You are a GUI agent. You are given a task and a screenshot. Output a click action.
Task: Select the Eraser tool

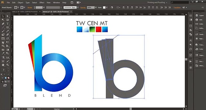pyautogui.click(x=8, y=35)
